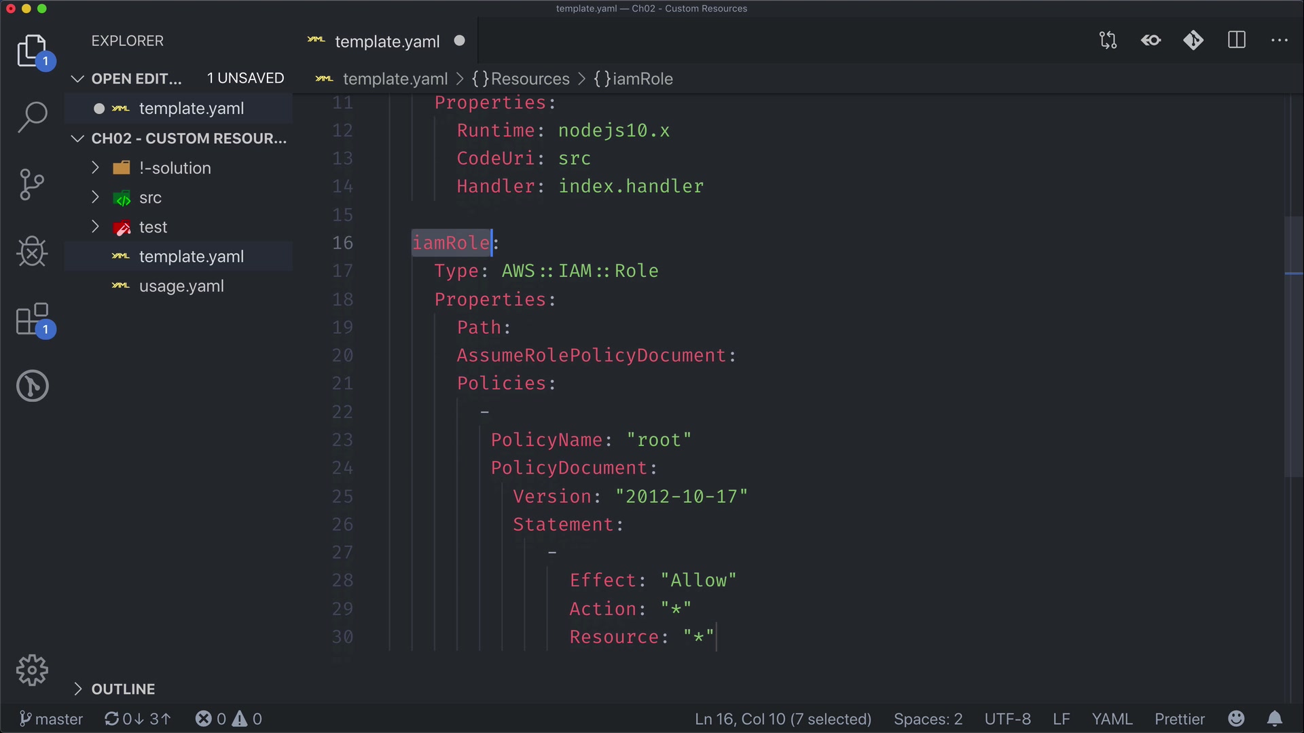
Task: Open the Extensions view
Action: pos(32,319)
